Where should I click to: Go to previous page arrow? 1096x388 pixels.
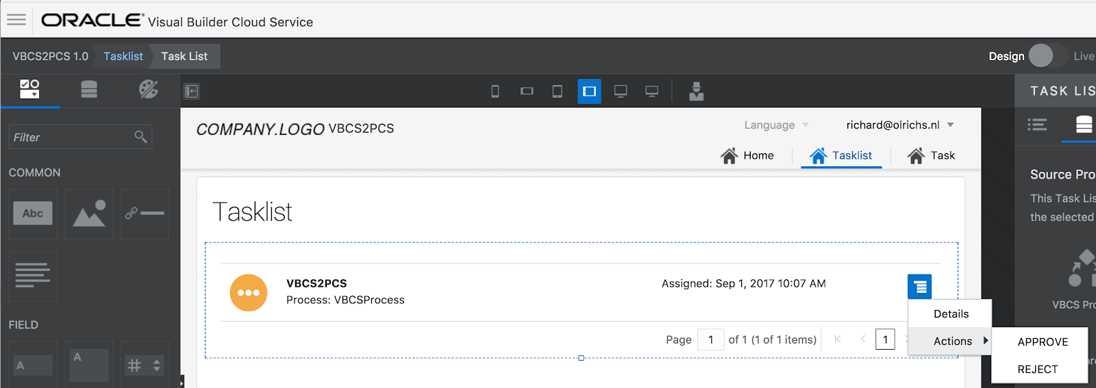863,339
